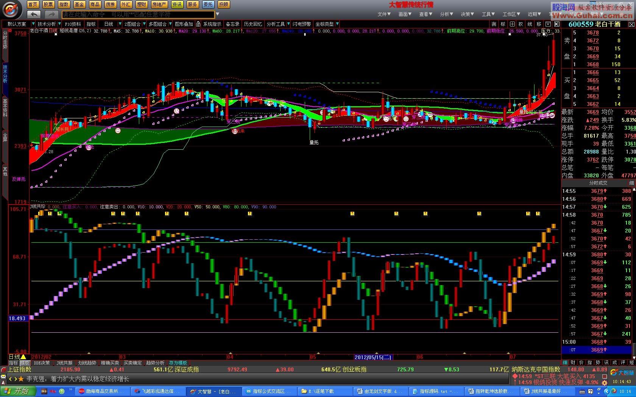
Task: Toggle the lock icon beside 图形叠加
Action: (198, 24)
